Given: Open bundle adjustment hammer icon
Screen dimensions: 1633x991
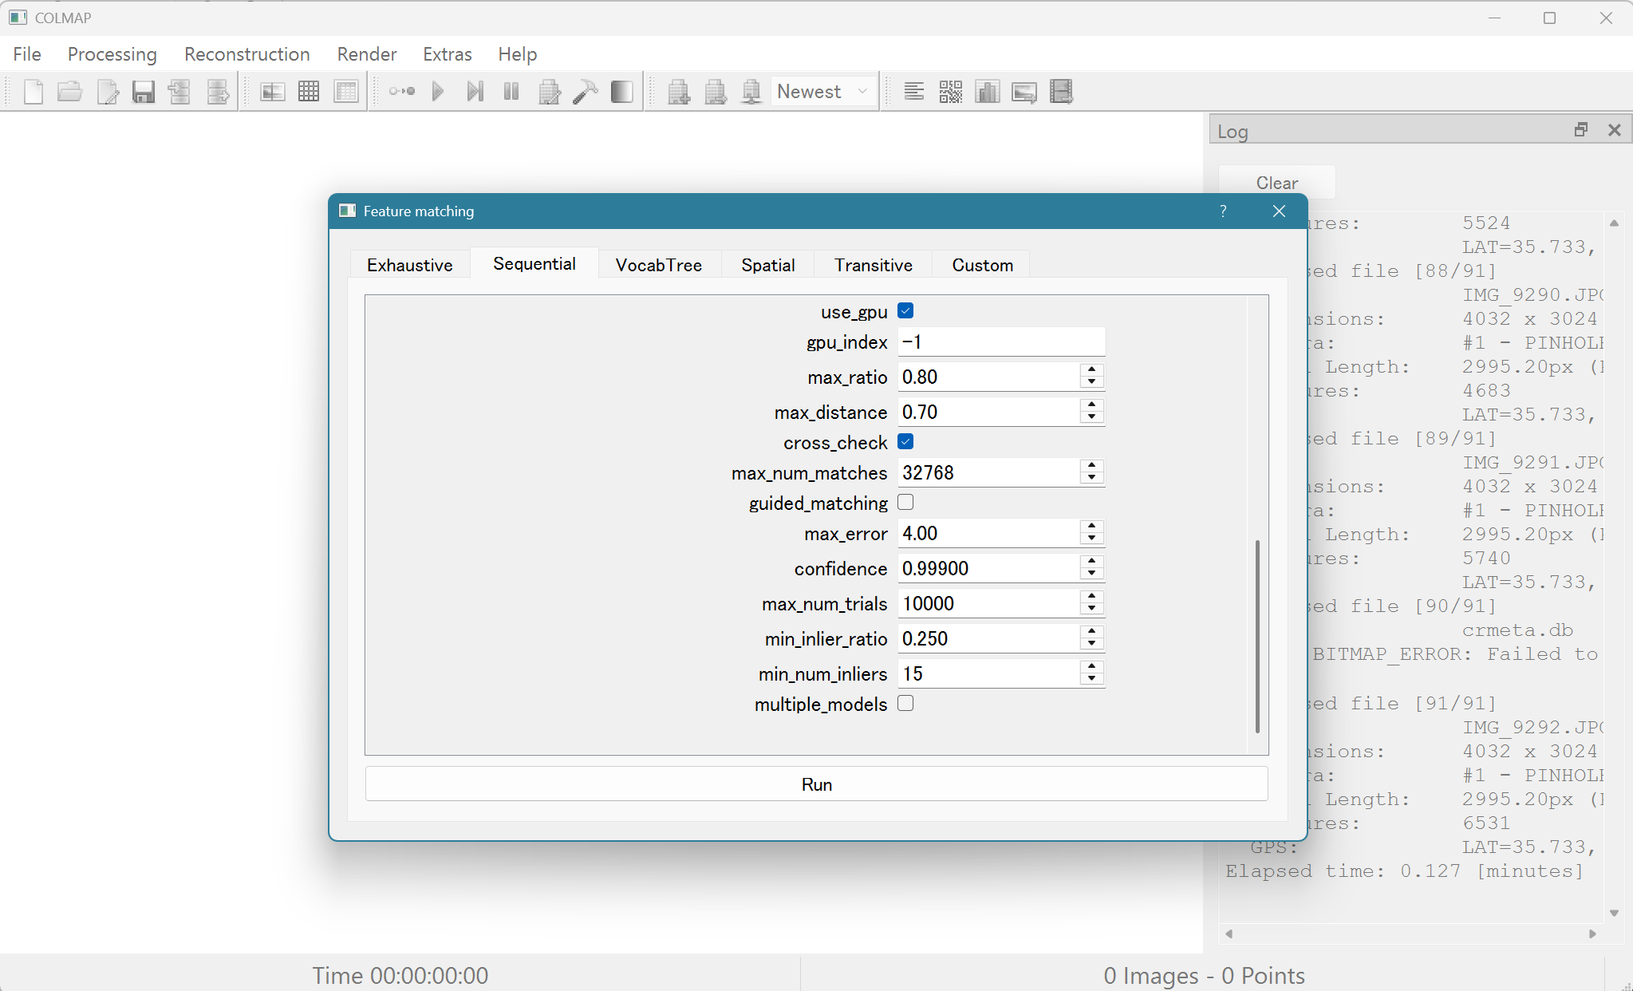Looking at the screenshot, I should click(585, 92).
